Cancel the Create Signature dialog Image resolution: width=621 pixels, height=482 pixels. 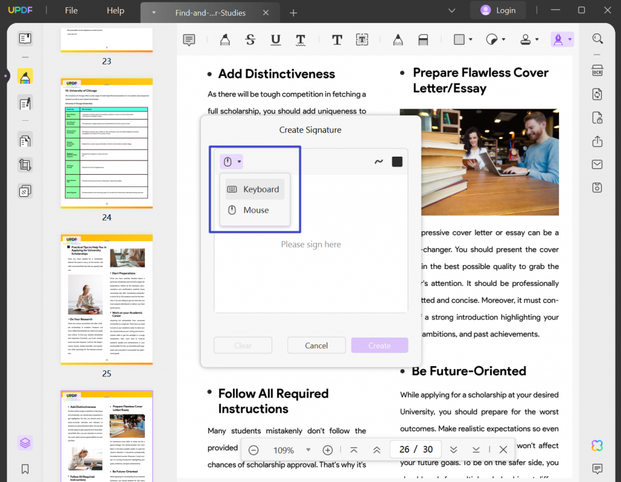point(316,345)
